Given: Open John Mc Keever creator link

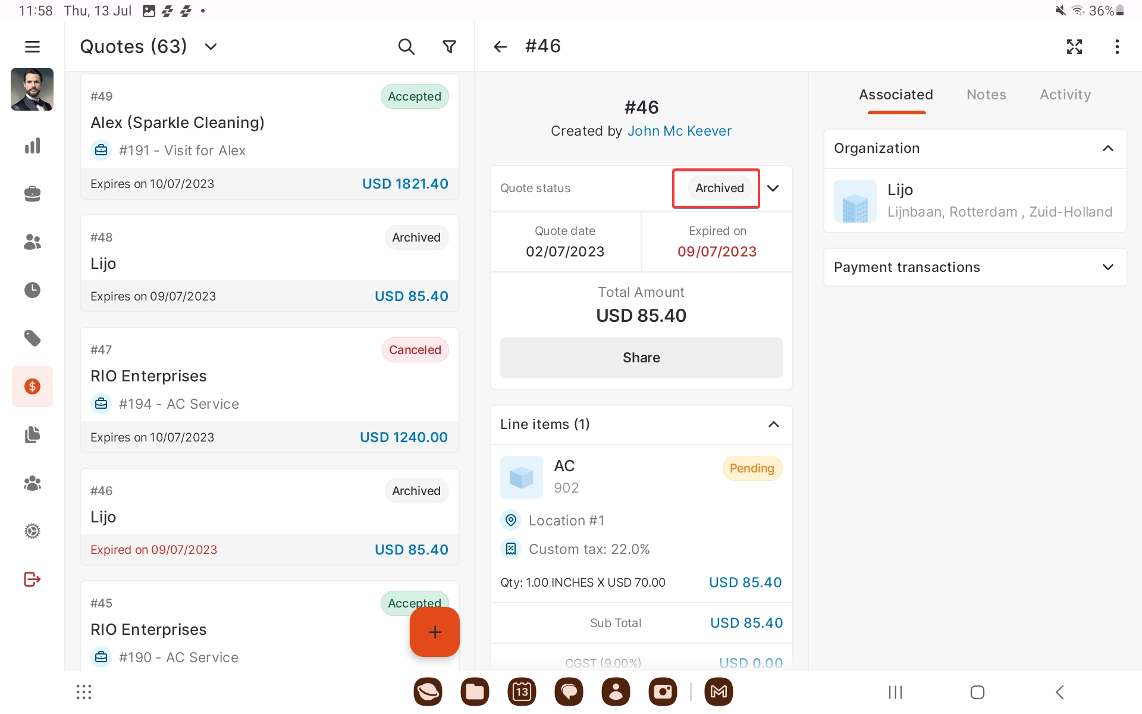Looking at the screenshot, I should (679, 131).
